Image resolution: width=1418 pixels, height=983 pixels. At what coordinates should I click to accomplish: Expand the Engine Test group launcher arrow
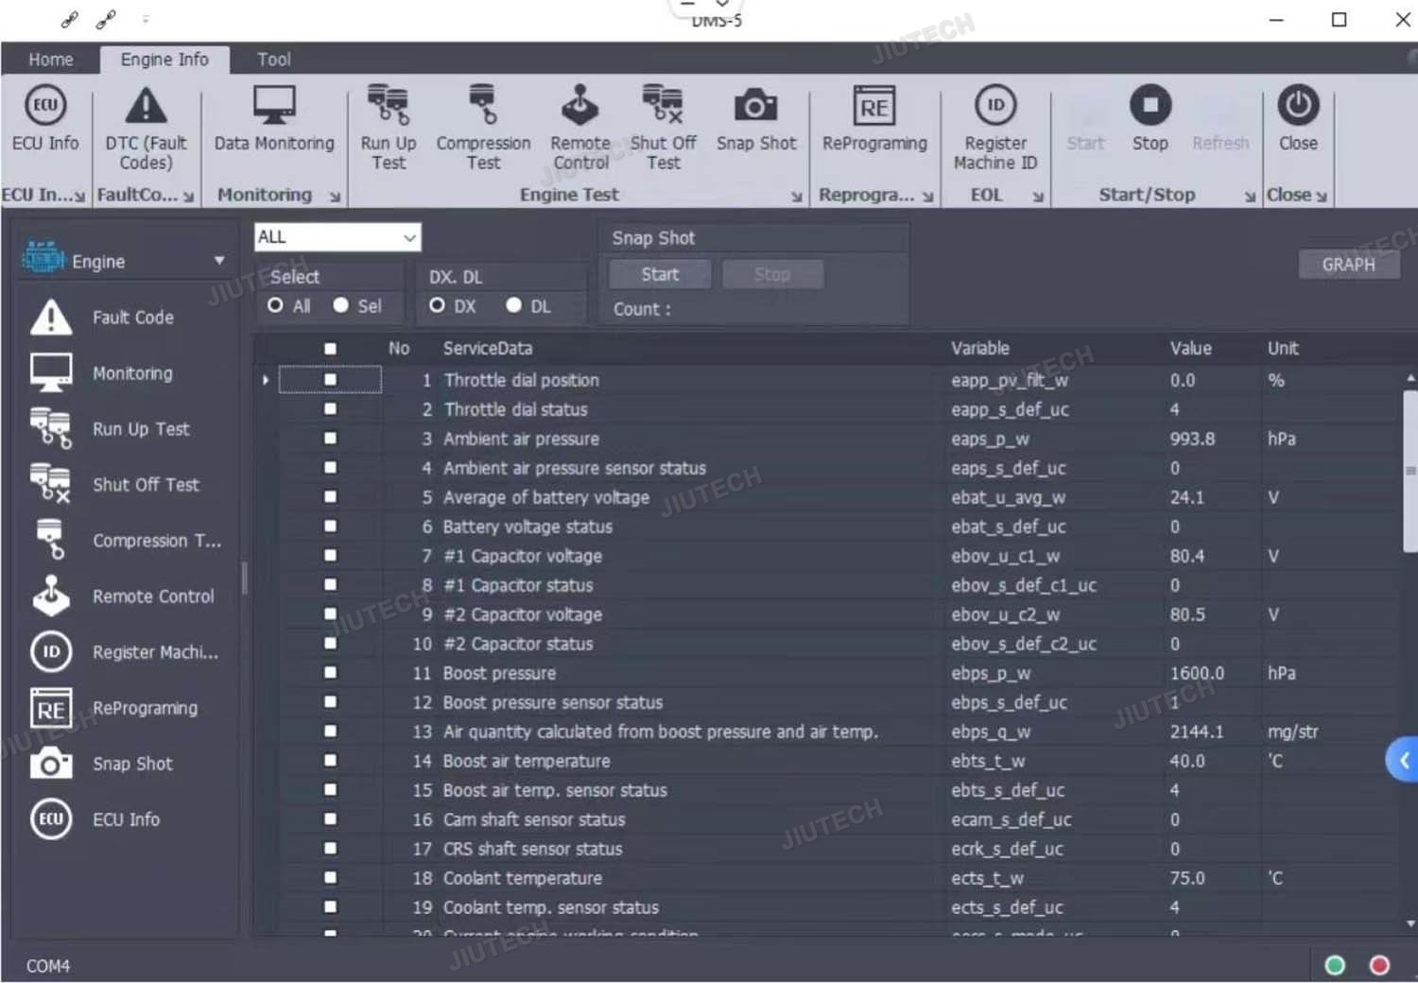796,197
